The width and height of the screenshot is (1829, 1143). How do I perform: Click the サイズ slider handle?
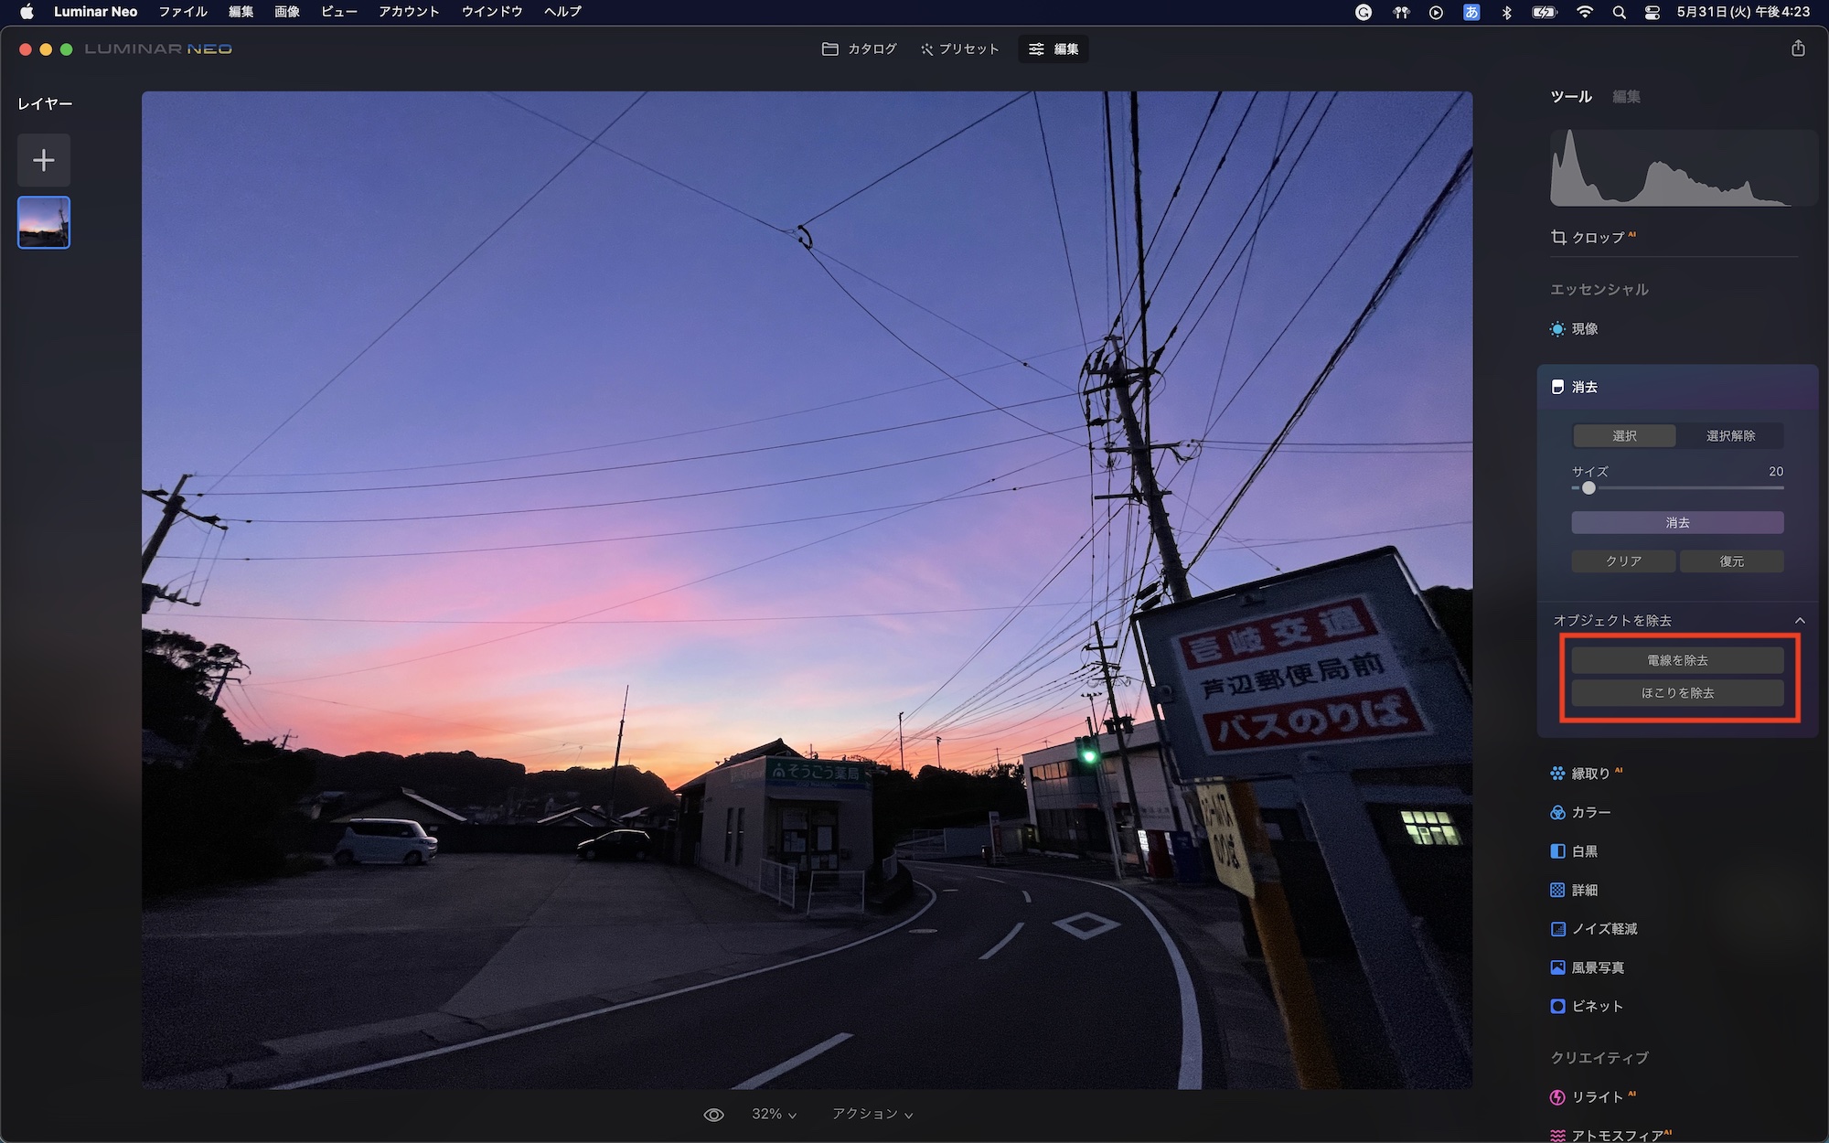pos(1588,488)
